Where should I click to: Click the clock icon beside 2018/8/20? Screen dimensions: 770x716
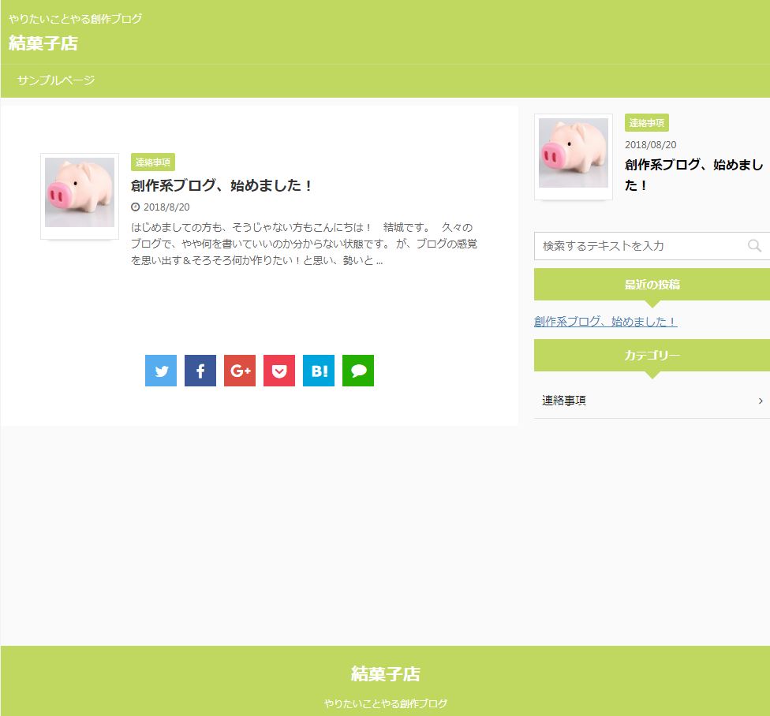[135, 207]
